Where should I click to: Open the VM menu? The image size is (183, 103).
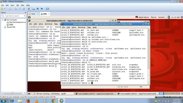coord(17,5)
